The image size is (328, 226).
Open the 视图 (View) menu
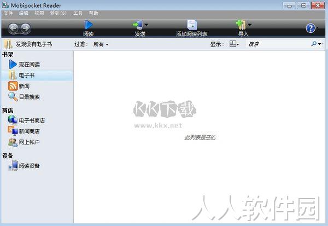click(x=39, y=13)
